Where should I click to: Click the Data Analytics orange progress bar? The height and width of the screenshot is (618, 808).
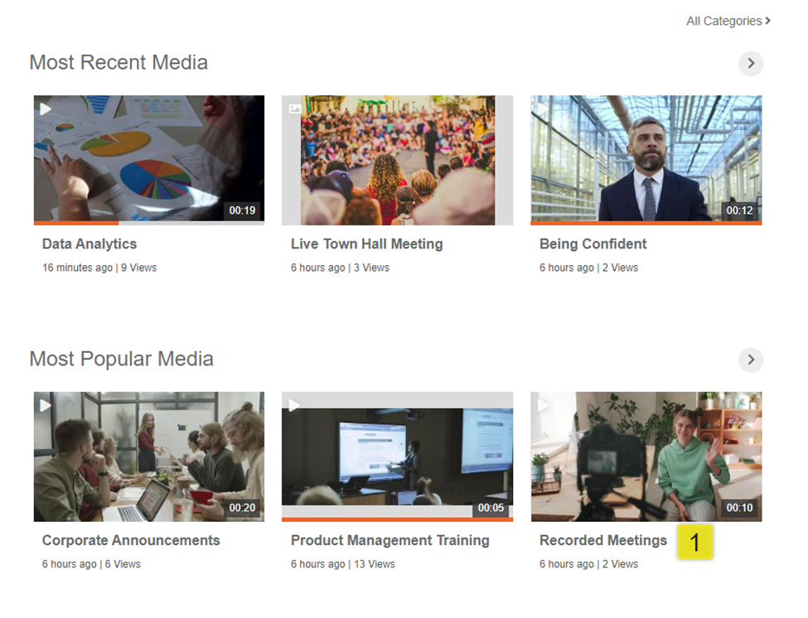tap(76, 223)
